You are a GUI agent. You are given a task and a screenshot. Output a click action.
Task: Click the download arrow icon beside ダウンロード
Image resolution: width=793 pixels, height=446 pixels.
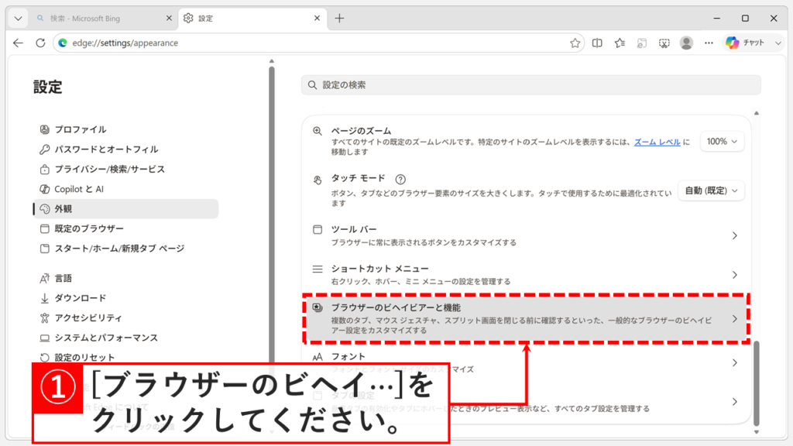[x=44, y=298]
